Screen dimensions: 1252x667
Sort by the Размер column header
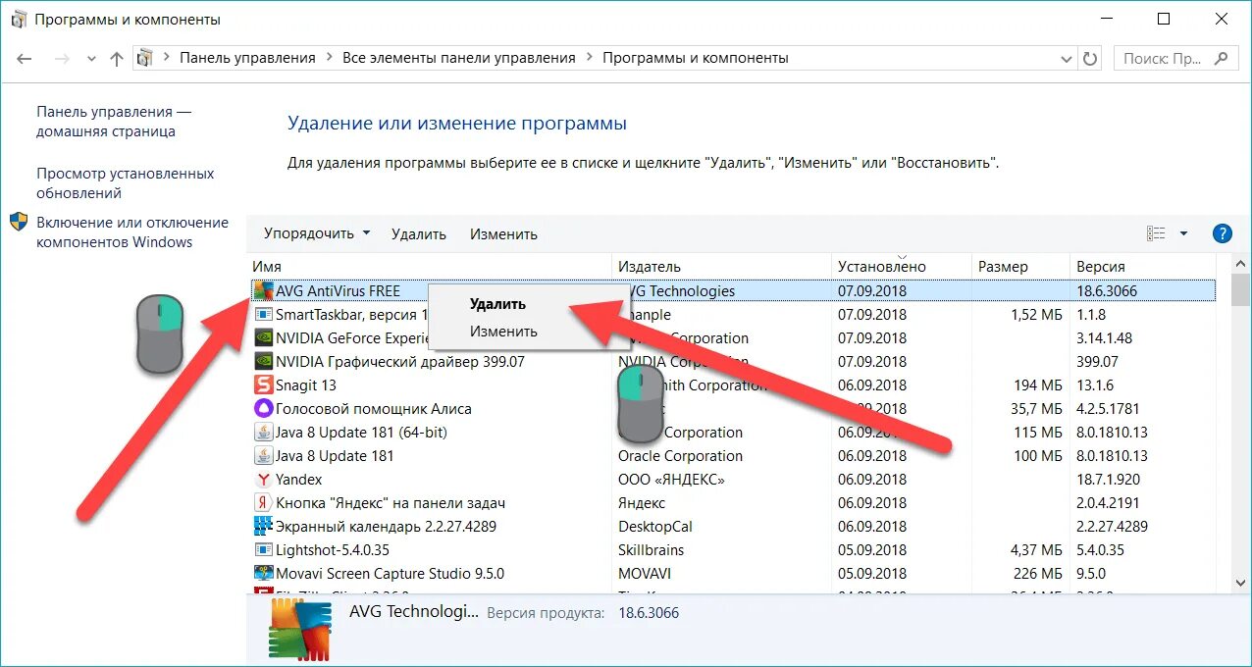[1020, 266]
